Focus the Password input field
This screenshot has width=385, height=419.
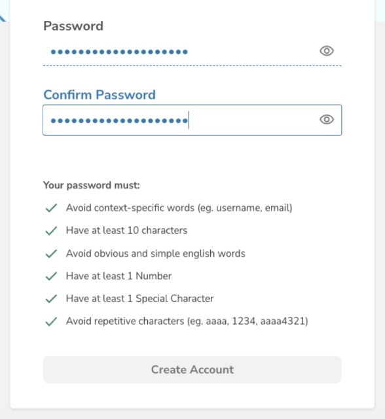[192, 52]
